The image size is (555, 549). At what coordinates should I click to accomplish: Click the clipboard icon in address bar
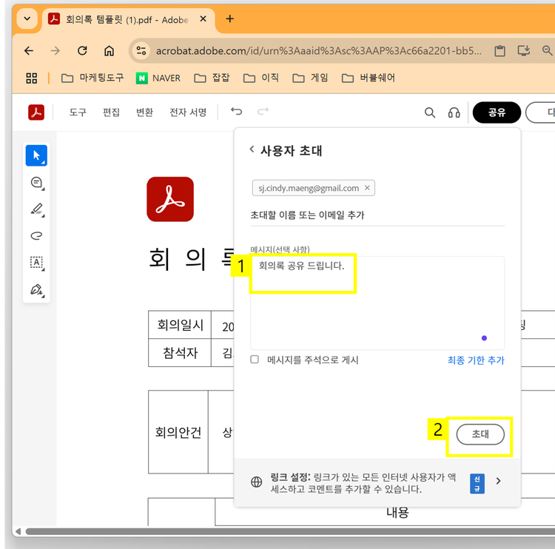pyautogui.click(x=499, y=51)
